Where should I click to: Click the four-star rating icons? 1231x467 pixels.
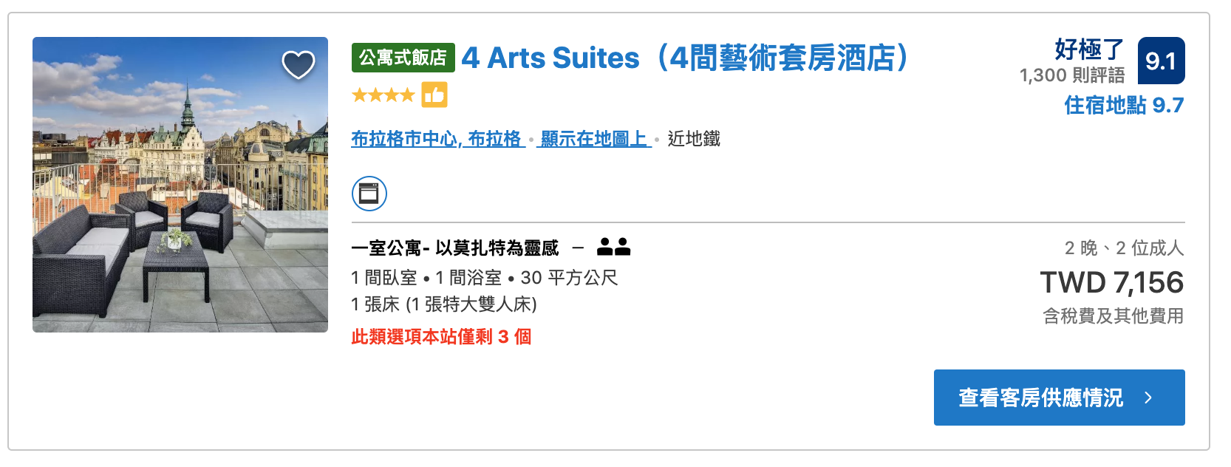383,95
